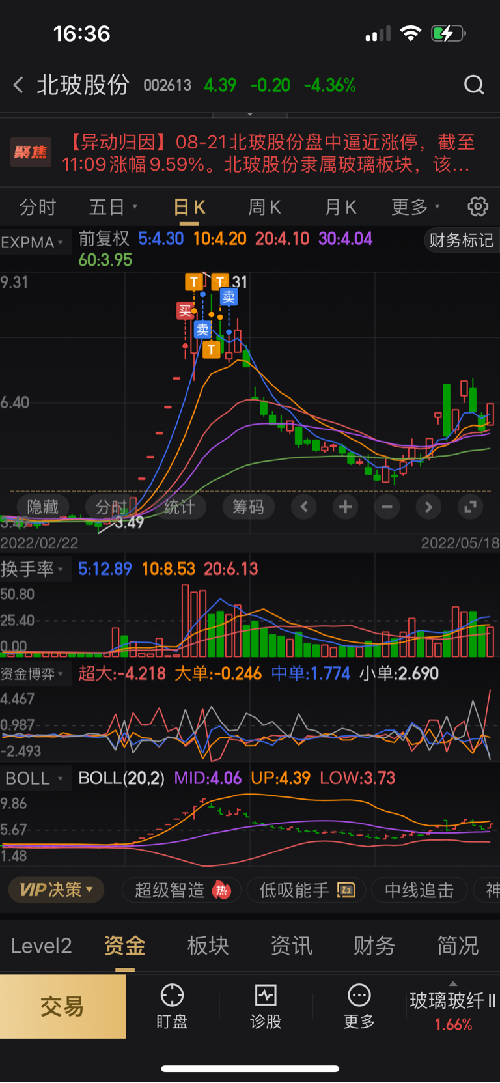
Task: Open chart settings gear icon
Action: 478,206
